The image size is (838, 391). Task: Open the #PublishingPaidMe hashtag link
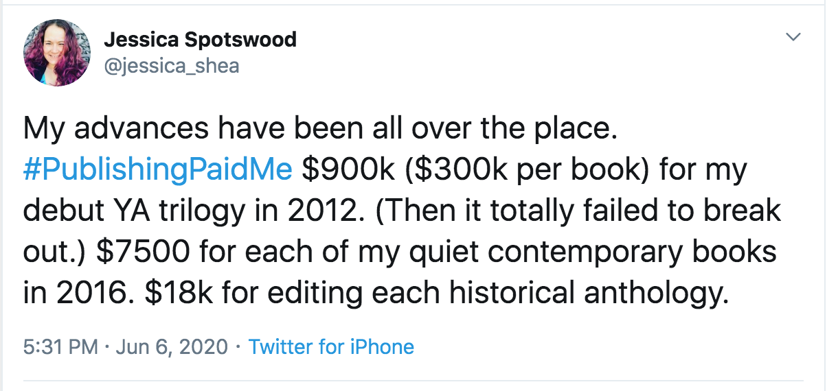click(x=158, y=170)
